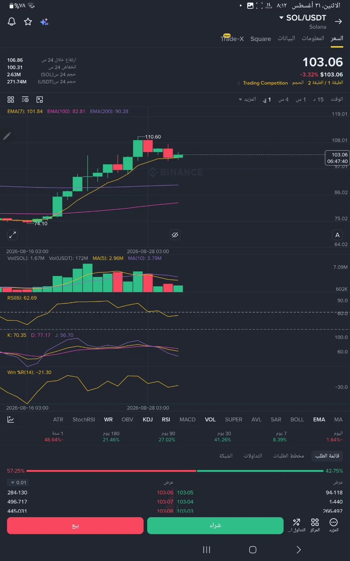Viewport: 350px width, 561px height.
Task: Toggle the hide-indicators eye icon
Action: 175,235
